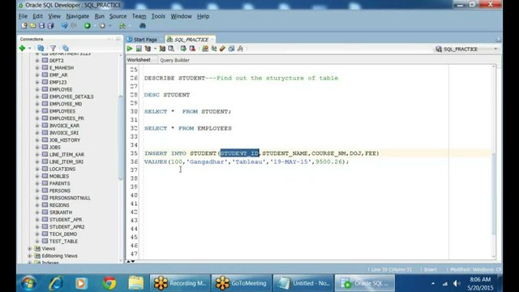The width and height of the screenshot is (519, 292).
Task: Select the INVOICE_KAR table in tree
Action: pyautogui.click(x=64, y=126)
